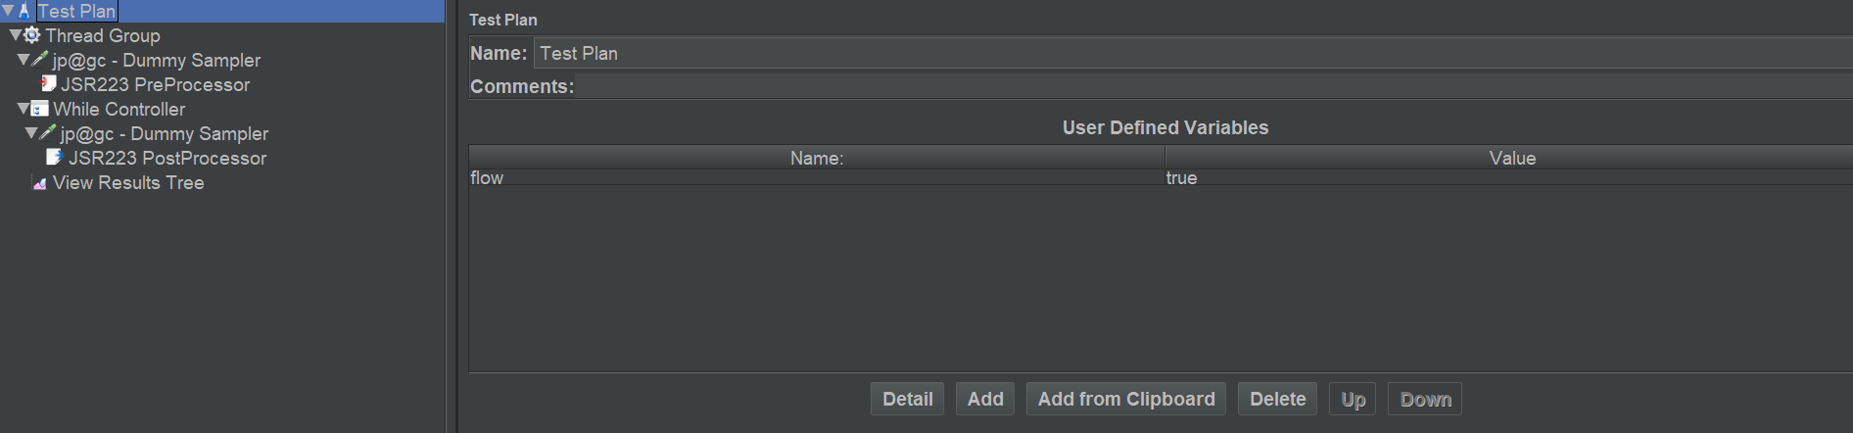The image size is (1853, 433).
Task: Collapse the Test Plan tree node
Action: tap(8, 11)
